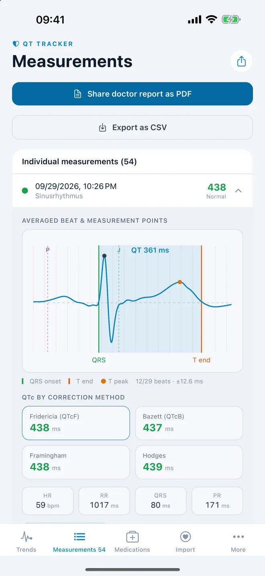Tap the QRS 80 ms tile
The width and height of the screenshot is (265, 576).
pos(161,501)
